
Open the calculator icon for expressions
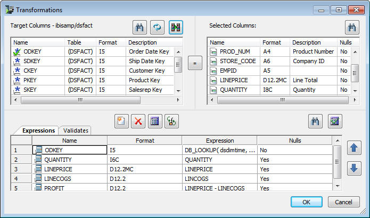[x=155, y=121]
